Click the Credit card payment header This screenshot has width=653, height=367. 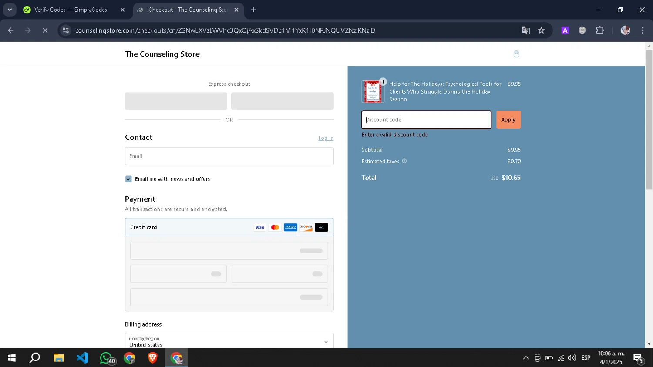tap(229, 227)
